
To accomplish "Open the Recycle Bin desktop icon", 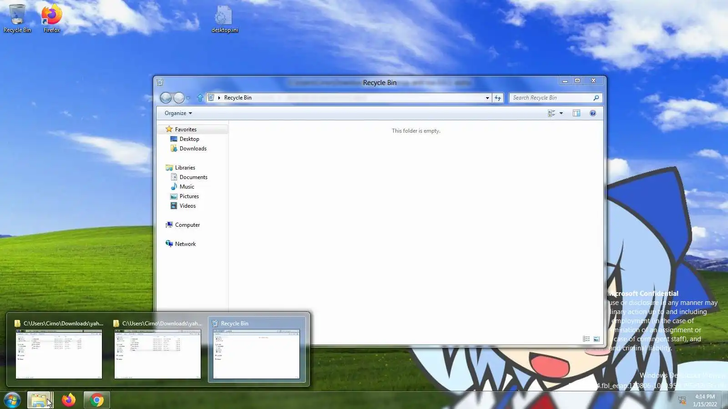I will [17, 19].
